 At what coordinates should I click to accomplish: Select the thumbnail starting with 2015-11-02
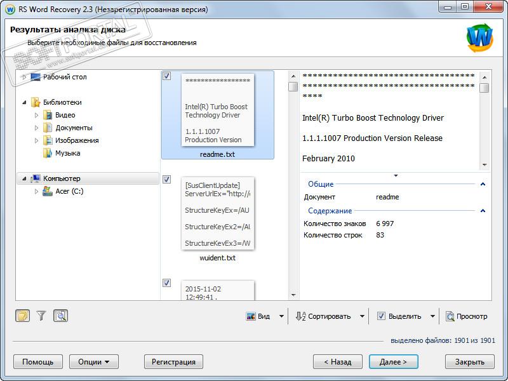coord(218,290)
